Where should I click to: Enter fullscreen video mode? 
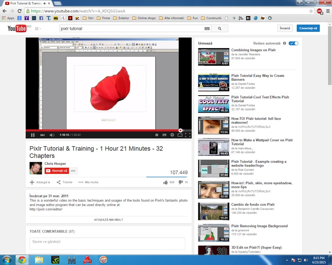coord(188,135)
